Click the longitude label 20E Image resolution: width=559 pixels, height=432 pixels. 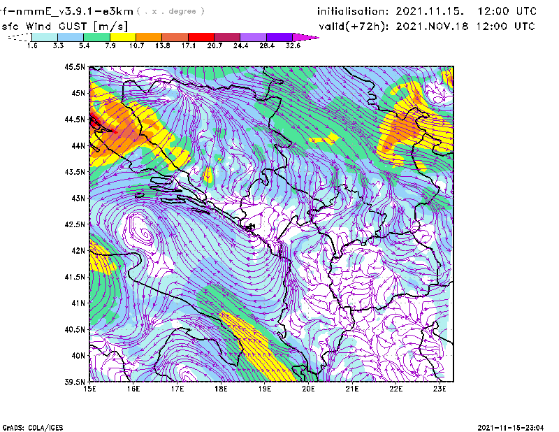(x=308, y=389)
